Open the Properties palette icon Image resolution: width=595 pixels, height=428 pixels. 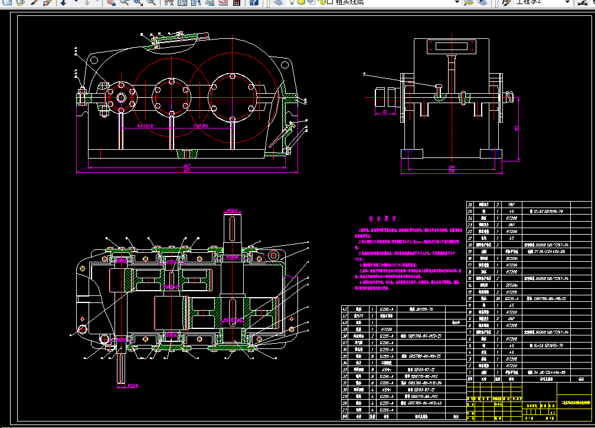click(168, 2)
